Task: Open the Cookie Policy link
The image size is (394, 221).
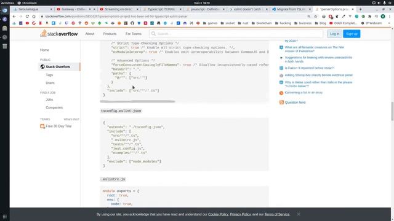Action: (x=218, y=214)
